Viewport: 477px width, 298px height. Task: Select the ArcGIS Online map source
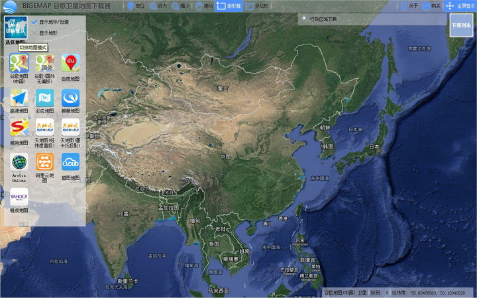click(x=19, y=162)
